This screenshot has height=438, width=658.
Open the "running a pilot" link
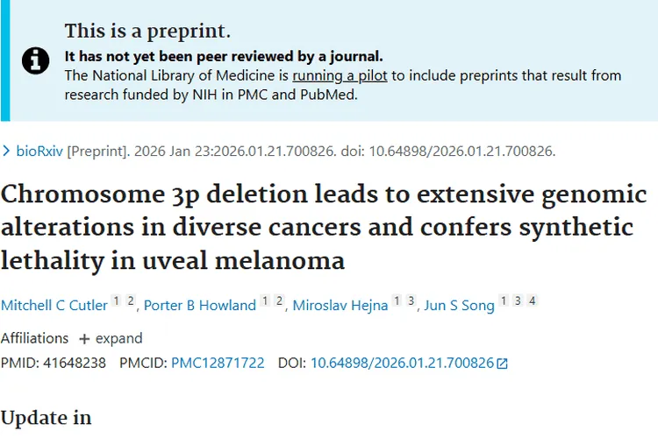340,75
